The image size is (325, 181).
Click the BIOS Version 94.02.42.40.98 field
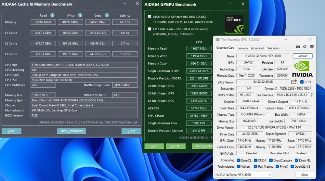(x=263, y=82)
